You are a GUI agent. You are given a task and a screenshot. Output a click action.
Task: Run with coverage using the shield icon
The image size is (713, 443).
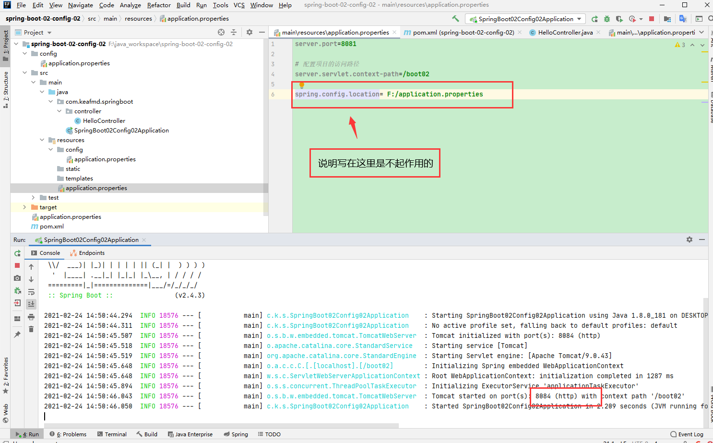pos(618,18)
